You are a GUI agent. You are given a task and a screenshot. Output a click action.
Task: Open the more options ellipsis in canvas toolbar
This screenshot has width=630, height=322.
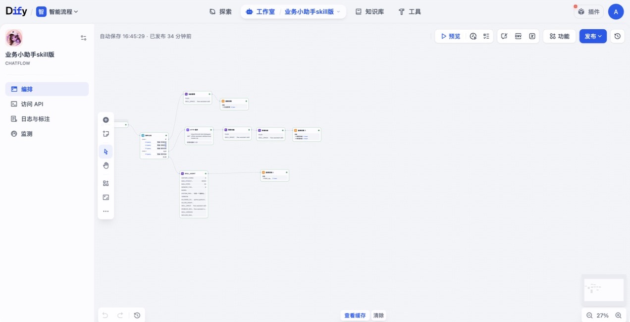pyautogui.click(x=105, y=211)
